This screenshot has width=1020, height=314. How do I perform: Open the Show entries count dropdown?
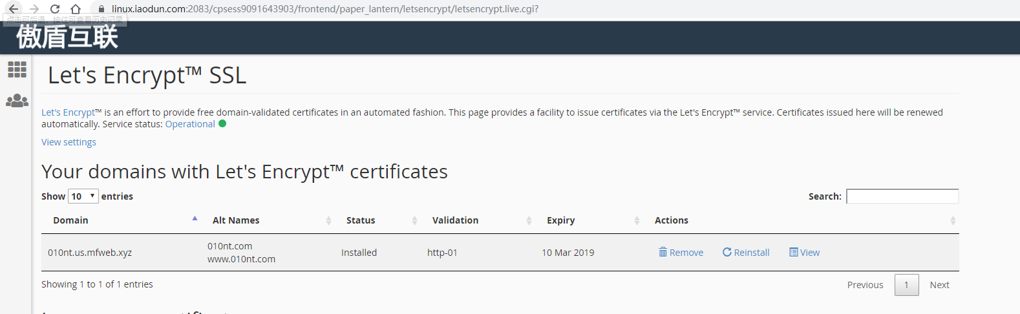tap(83, 196)
